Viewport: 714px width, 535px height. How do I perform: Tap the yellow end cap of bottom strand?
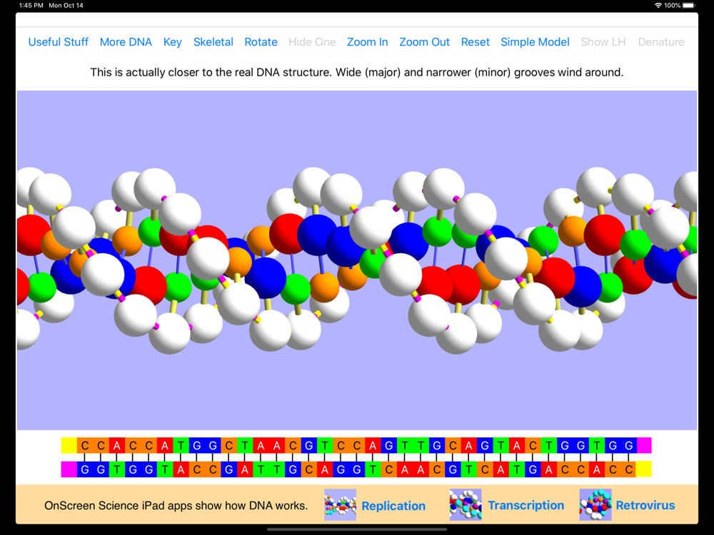pos(644,469)
